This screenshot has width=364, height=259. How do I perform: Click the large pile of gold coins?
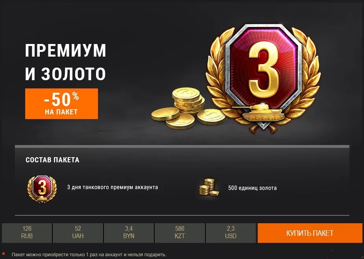pos(188,108)
